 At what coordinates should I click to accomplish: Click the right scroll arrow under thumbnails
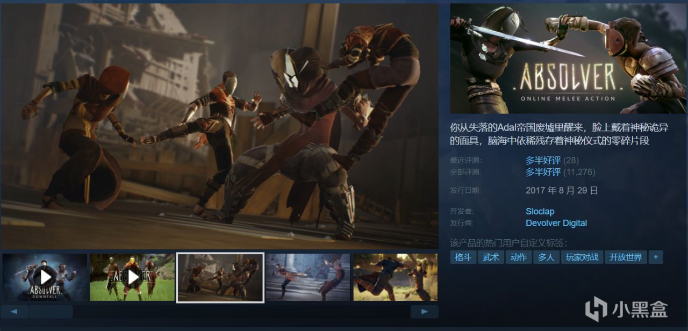coord(425,312)
